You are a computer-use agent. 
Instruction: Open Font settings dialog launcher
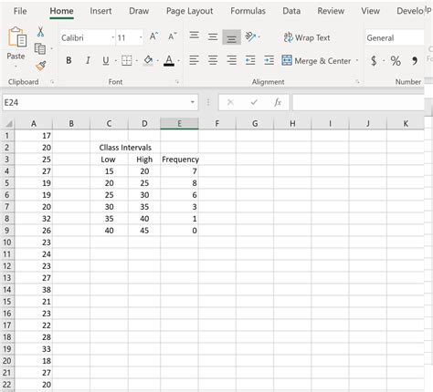coord(177,82)
